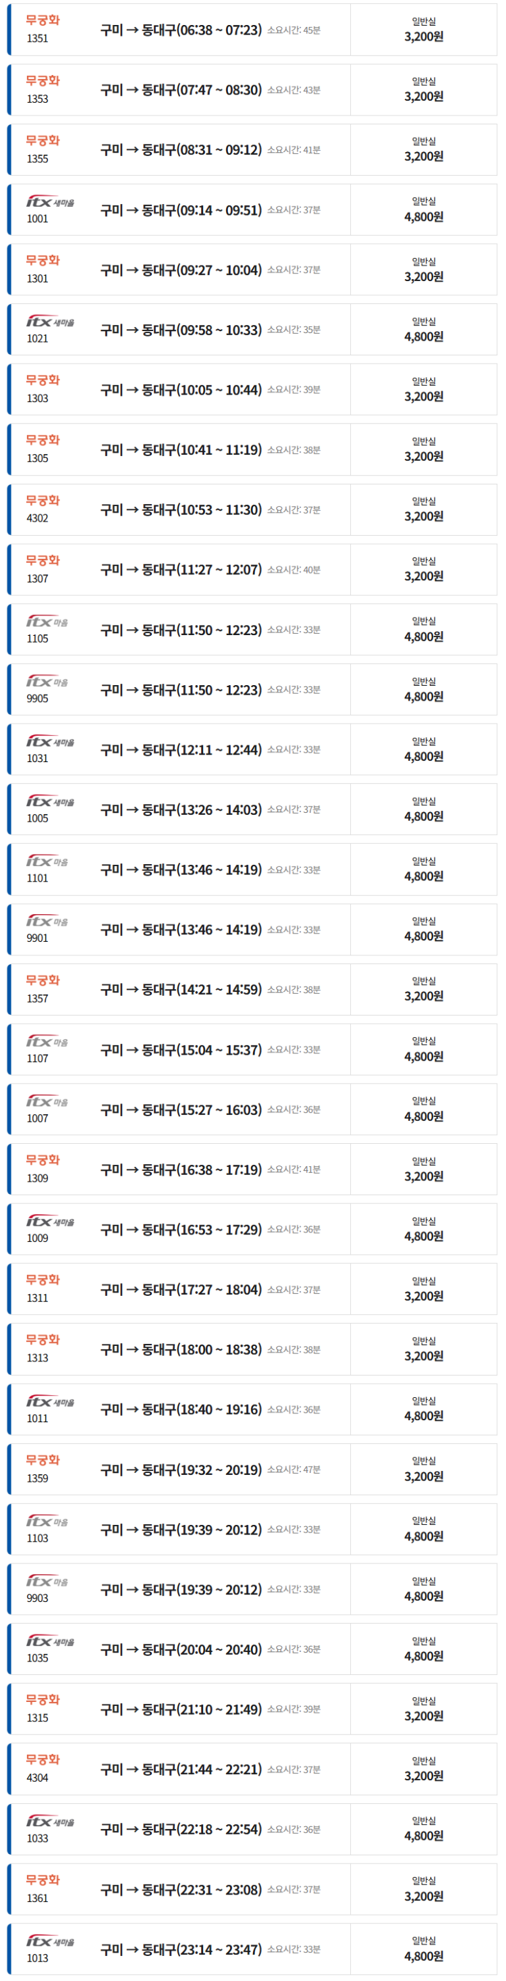
Task: Click the ITX-Saemaeul logo for train 1013
Action: coord(50,1942)
